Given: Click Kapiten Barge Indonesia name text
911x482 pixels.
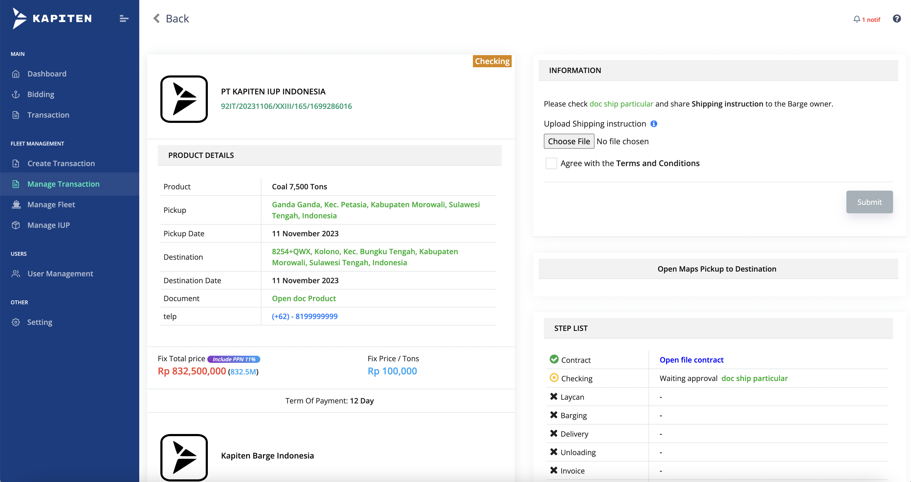Looking at the screenshot, I should [267, 456].
